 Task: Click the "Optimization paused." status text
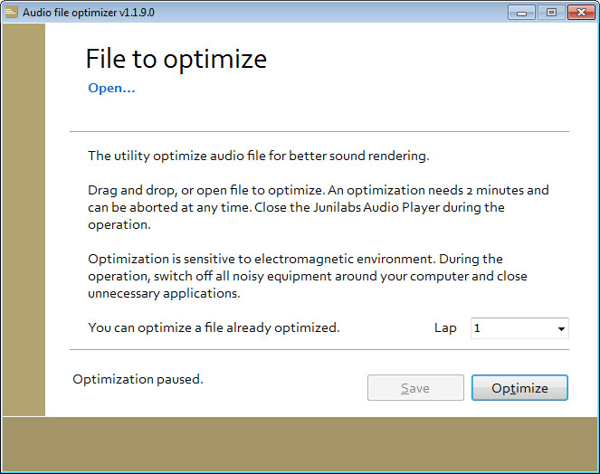click(138, 379)
